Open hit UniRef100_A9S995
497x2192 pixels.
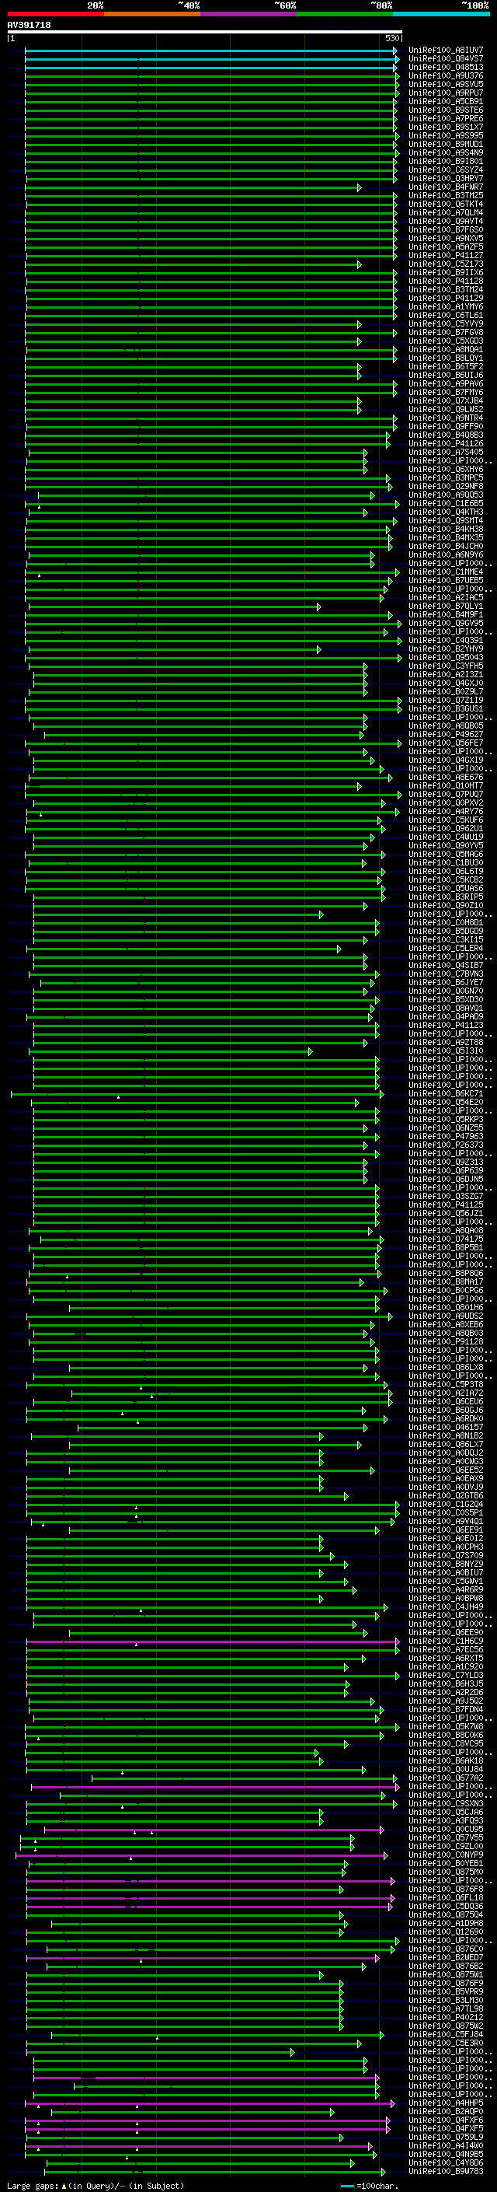445,135
